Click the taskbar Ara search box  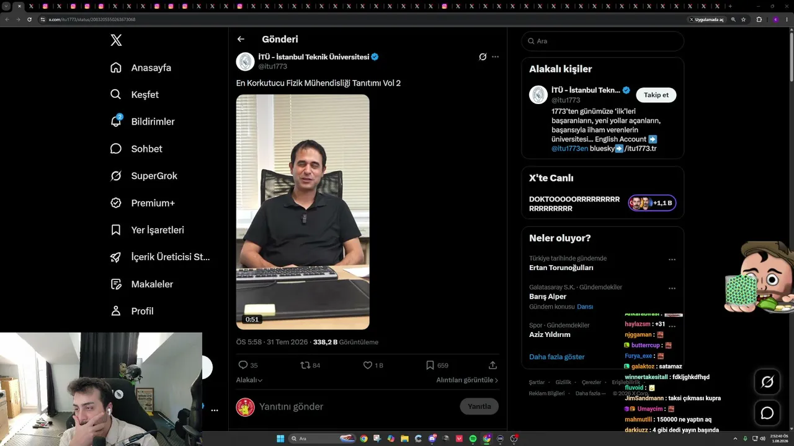point(321,439)
